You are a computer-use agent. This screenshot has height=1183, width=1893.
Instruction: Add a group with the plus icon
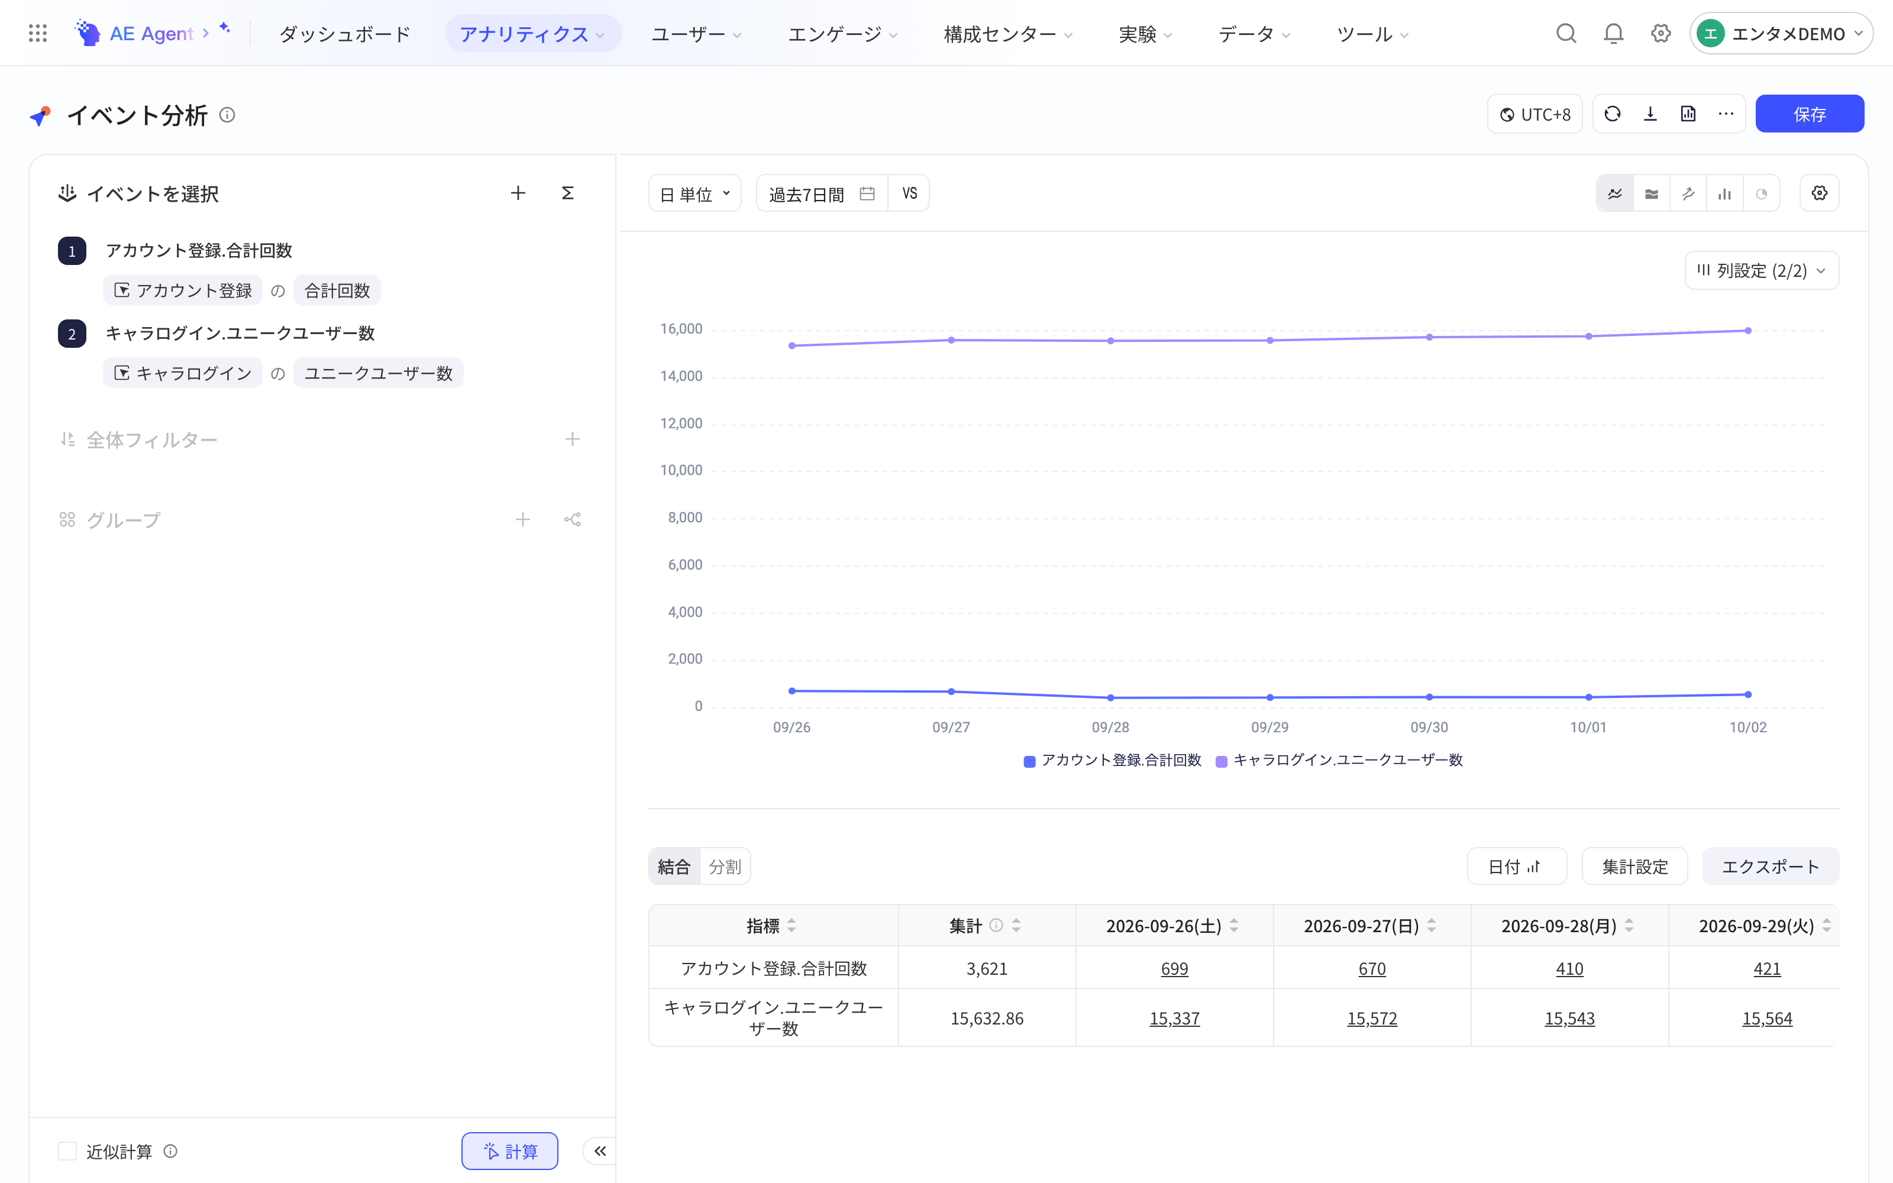point(522,519)
